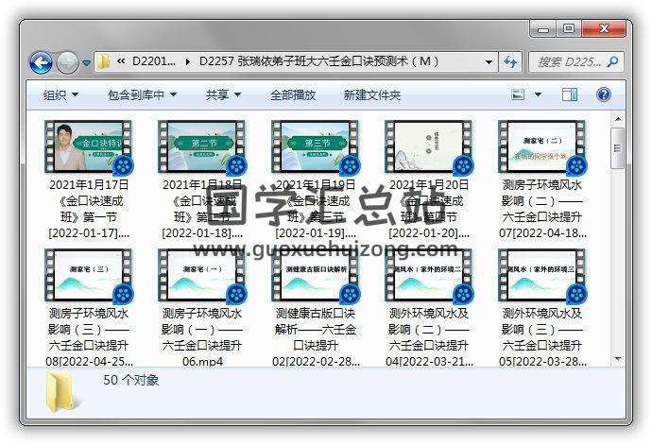Select 测家宅（三） video thumbnail
The image size is (652, 445).
(88, 275)
